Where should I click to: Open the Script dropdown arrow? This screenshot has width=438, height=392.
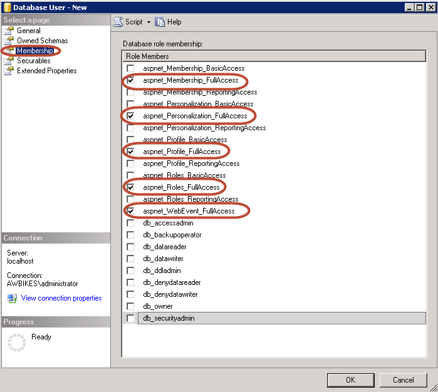149,22
